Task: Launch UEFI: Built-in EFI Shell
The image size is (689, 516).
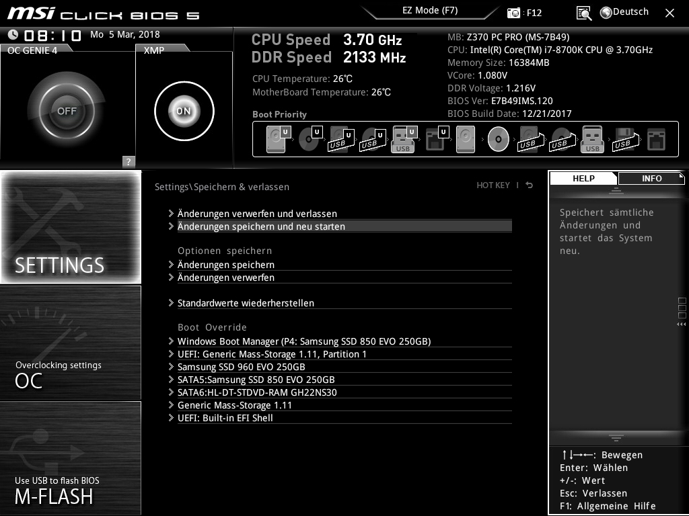Action: (x=344, y=417)
